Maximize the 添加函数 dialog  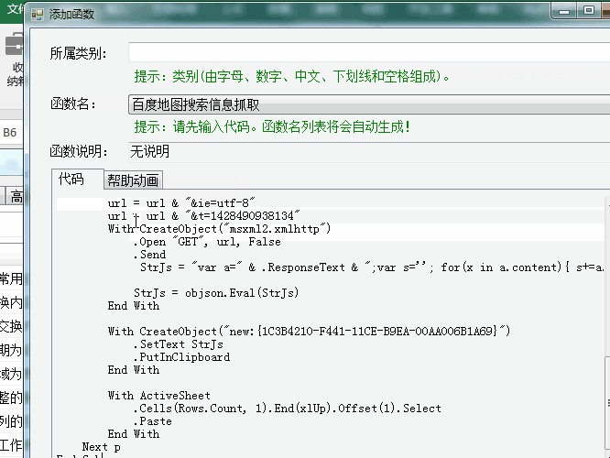[589, 10]
